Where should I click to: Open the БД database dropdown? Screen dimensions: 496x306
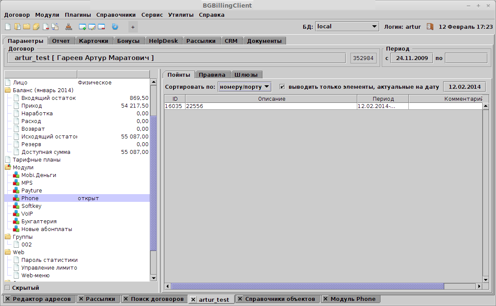347,27
